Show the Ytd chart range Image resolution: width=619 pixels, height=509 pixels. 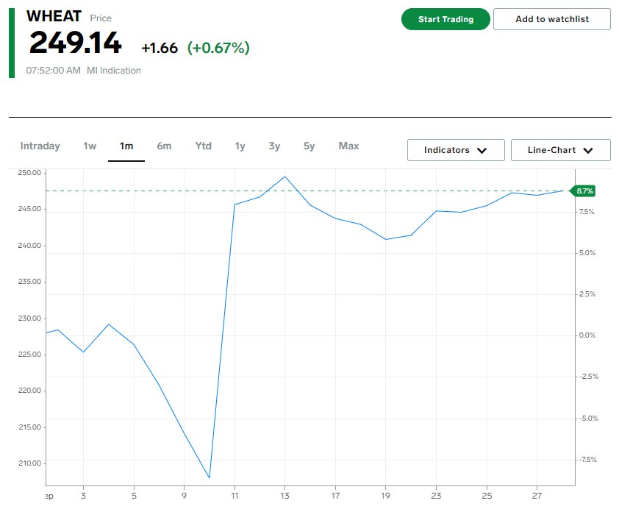[203, 146]
